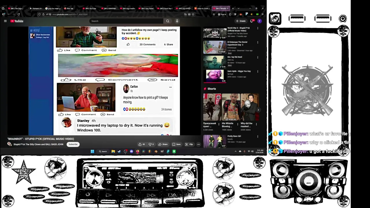Open the Create button menu
The height and width of the screenshot is (208, 370).
(241, 21)
